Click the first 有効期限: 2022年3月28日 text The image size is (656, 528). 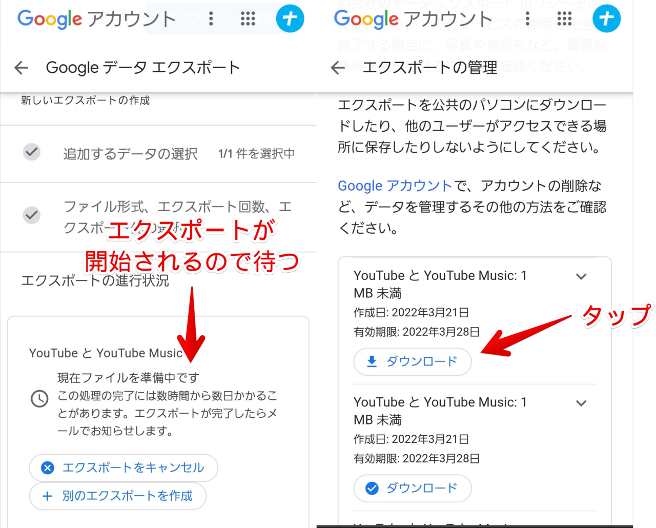(x=417, y=332)
